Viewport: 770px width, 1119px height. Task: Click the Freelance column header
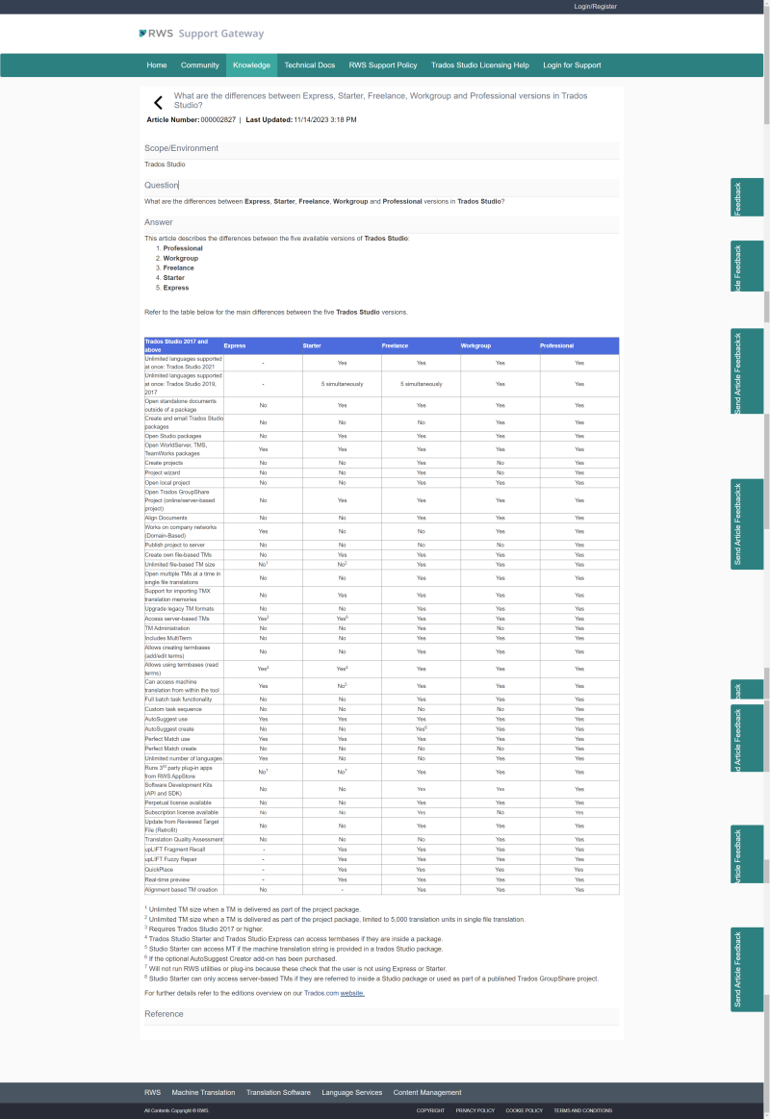click(395, 345)
